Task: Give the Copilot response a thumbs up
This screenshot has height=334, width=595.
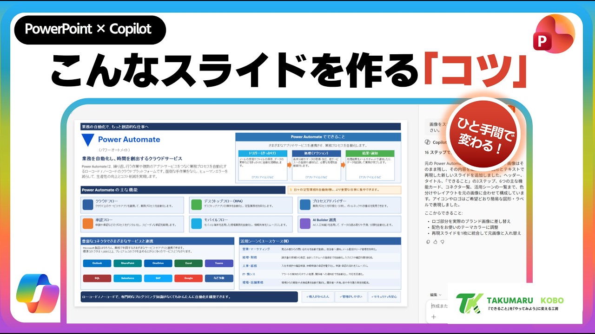Action: click(435, 242)
